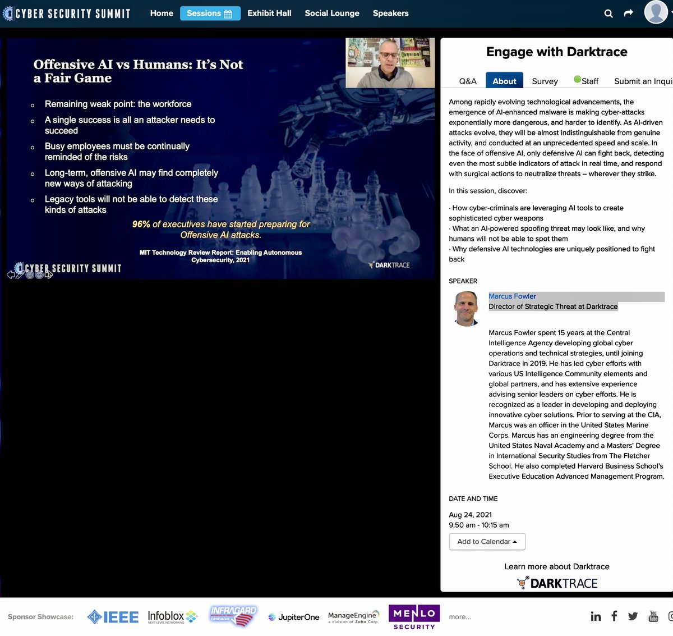Open the slide more-options ellipsis icon
The height and width of the screenshot is (636, 673).
click(39, 274)
